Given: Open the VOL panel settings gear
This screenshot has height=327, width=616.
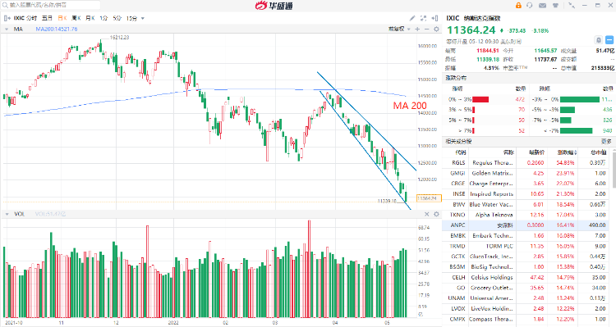Looking at the screenshot, I should point(436,214).
